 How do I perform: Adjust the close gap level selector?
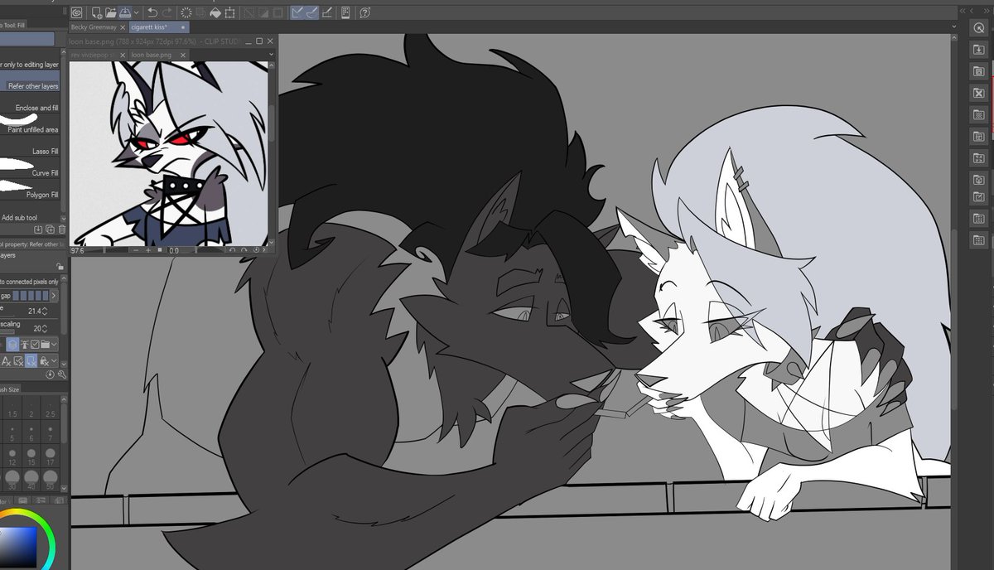point(31,296)
